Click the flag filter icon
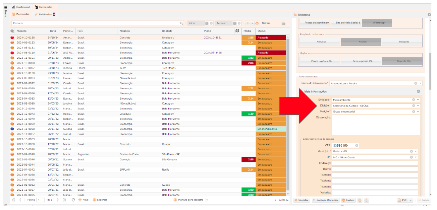The image size is (437, 210). (248, 23)
